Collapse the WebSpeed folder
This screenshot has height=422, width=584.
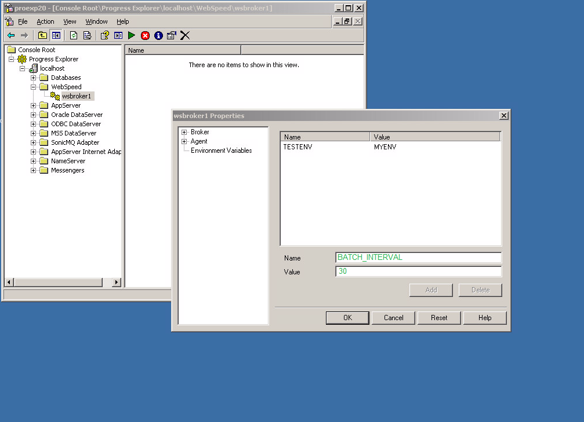point(33,87)
